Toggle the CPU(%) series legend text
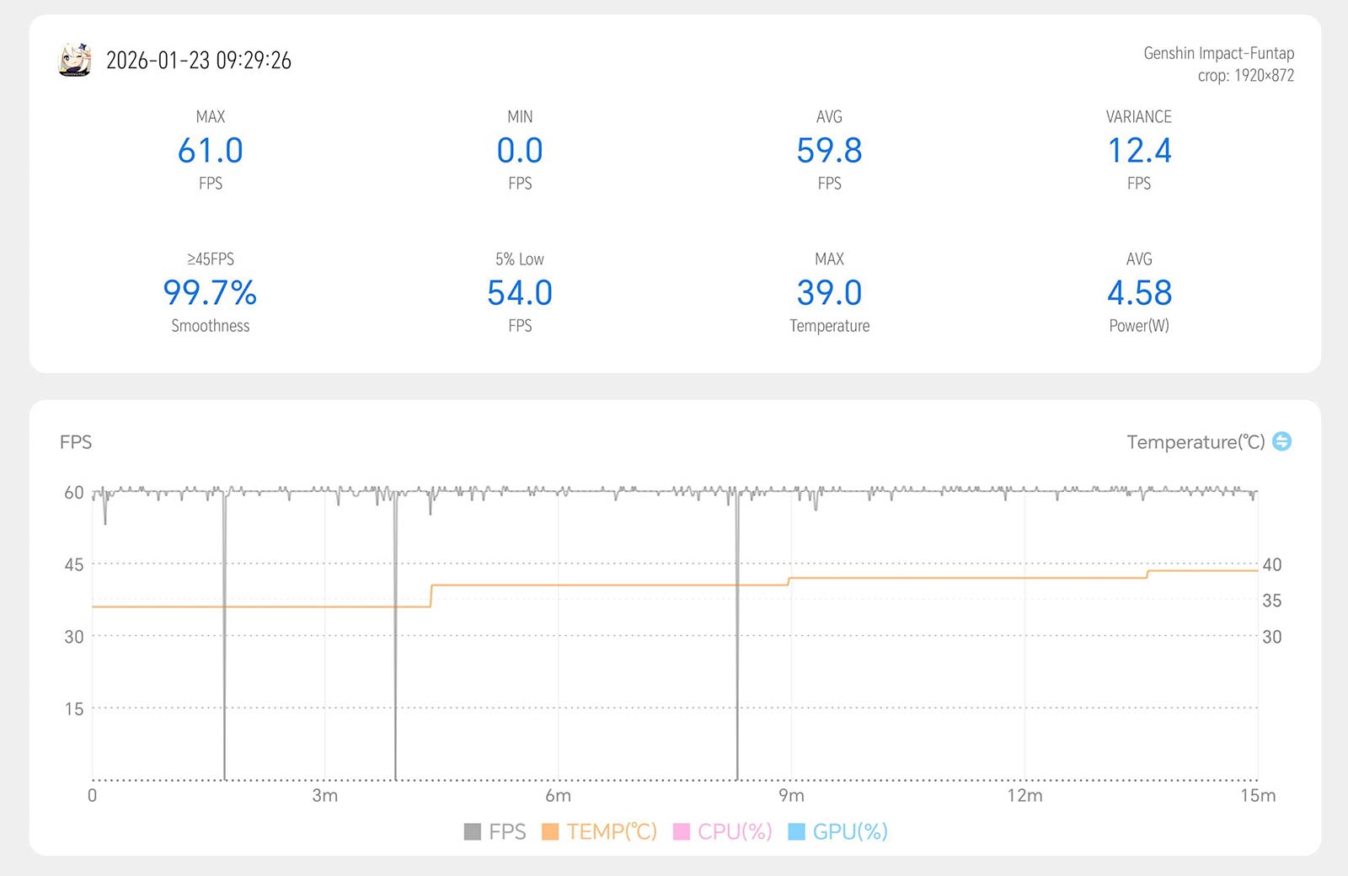 [735, 832]
